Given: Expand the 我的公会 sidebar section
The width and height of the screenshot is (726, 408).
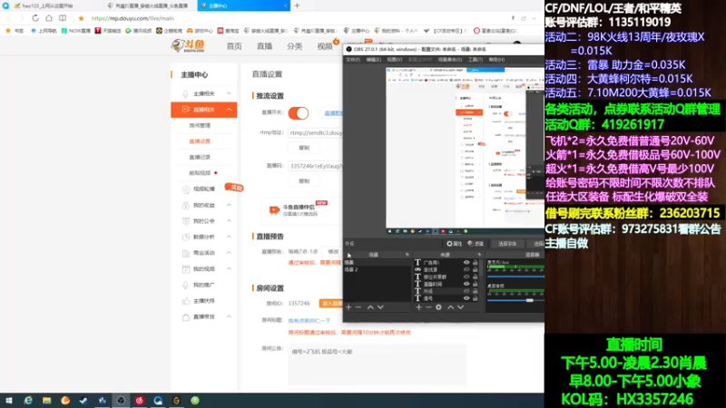Looking at the screenshot, I should coord(229,221).
